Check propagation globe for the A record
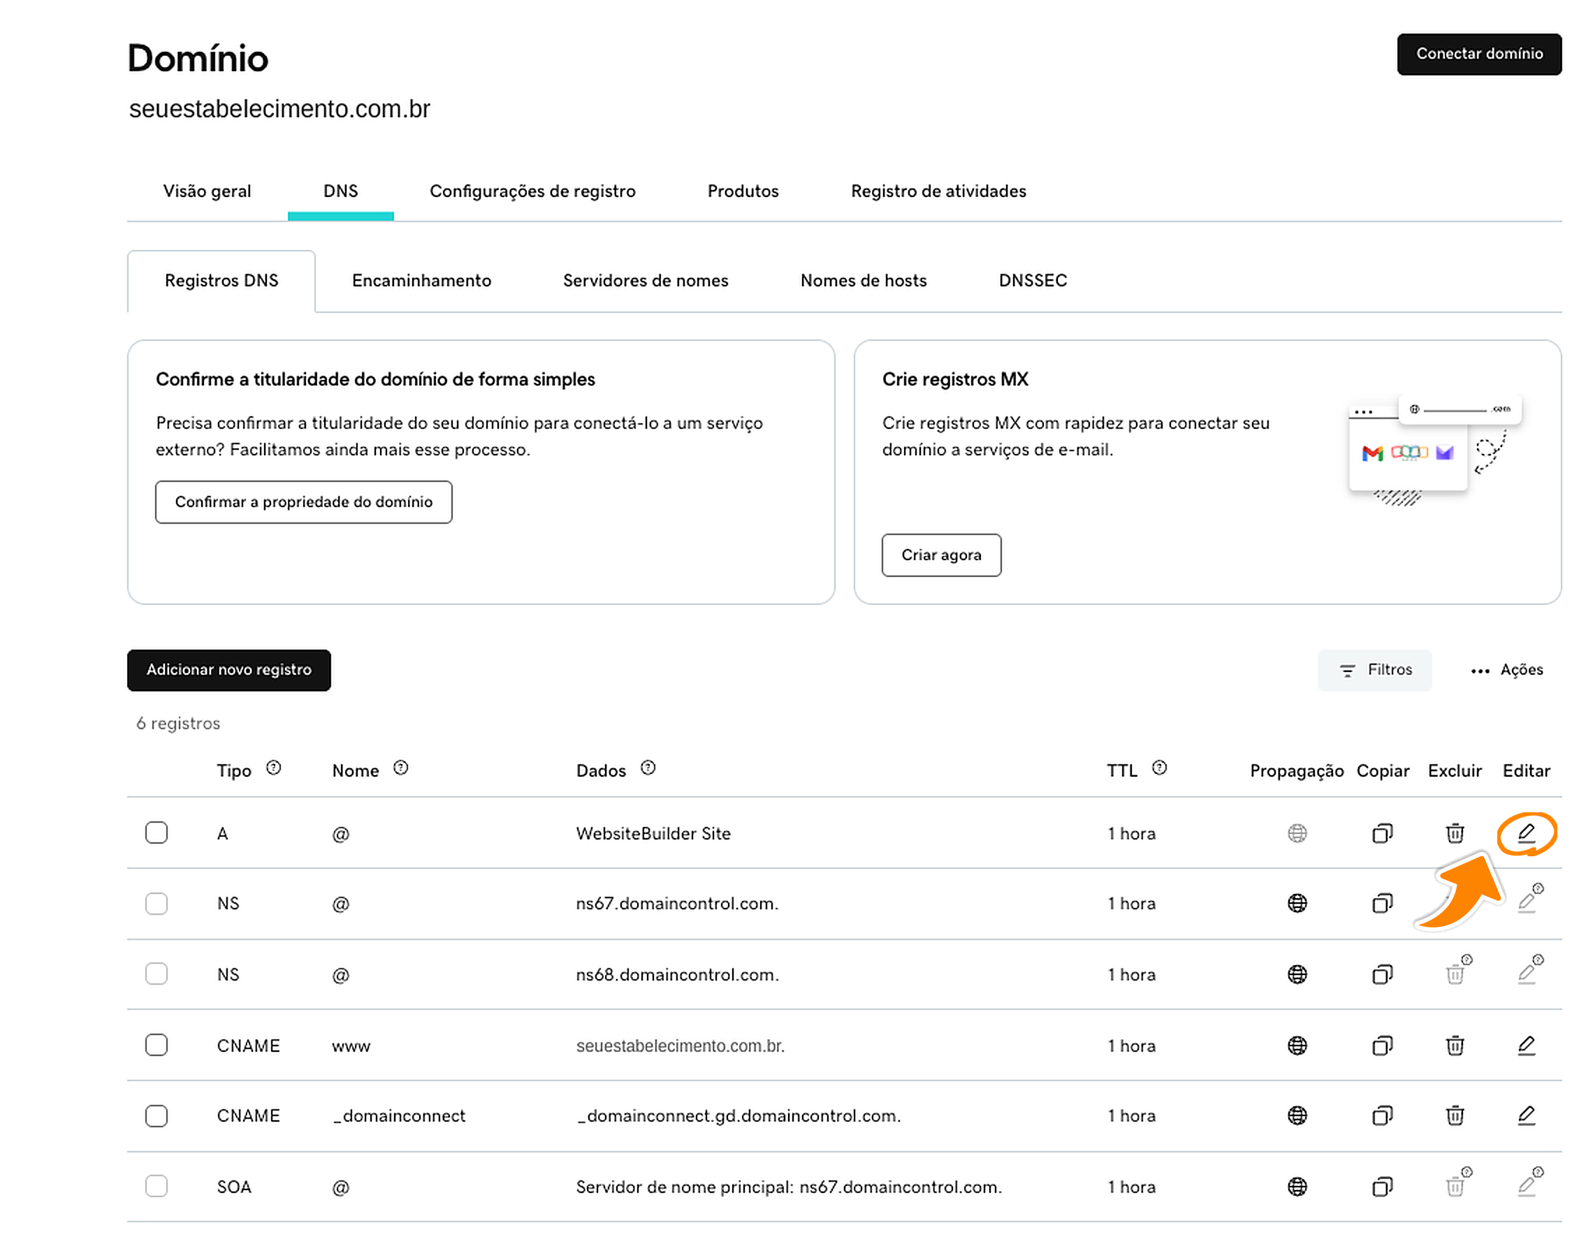The image size is (1586, 1239). 1297,833
